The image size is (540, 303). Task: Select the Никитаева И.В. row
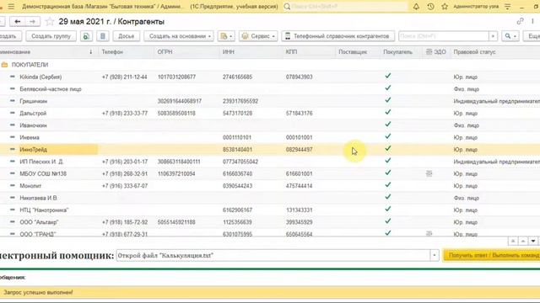(270, 198)
